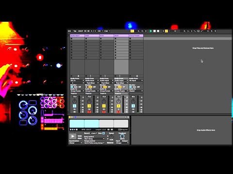Viewport: 233px width, 174px height.
Task: Open track 1's Group Purple output dropdown
Action: (77, 91)
